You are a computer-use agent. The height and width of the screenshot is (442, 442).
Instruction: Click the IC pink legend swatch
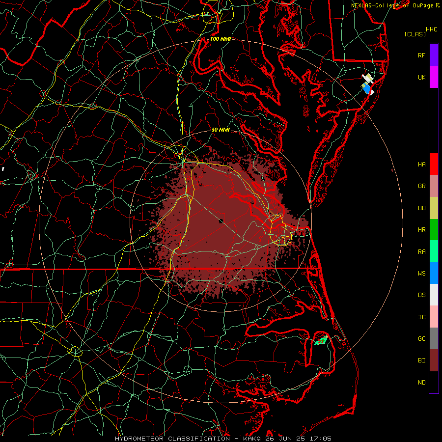pos(434,317)
